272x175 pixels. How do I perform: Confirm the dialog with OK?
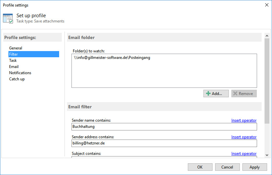[200, 167]
